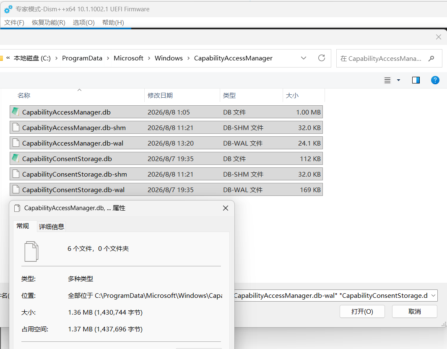
Task: Sort by the 名称 column header
Action: click(x=24, y=96)
